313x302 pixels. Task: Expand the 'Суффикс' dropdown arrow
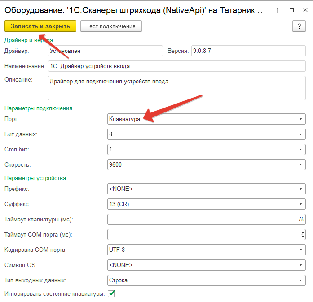click(300, 204)
